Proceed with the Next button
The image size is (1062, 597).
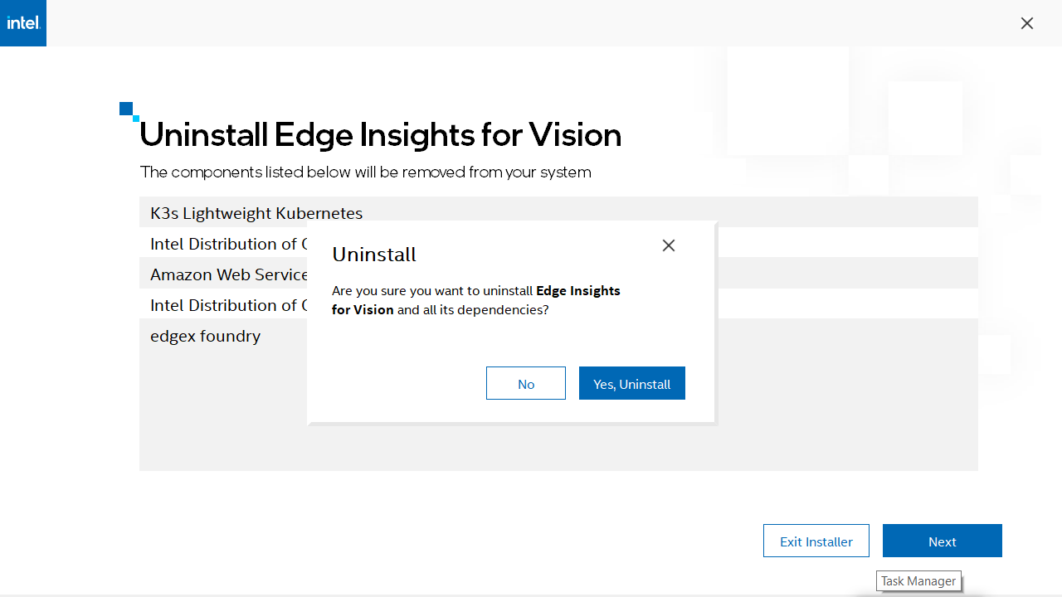(x=943, y=541)
